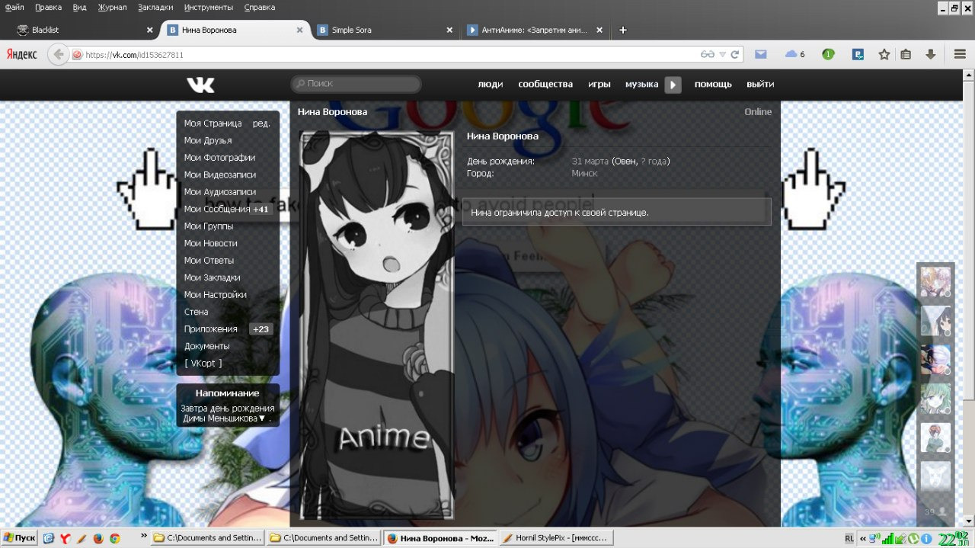Close the АнтиАниме tab
975x548 pixels.
pyautogui.click(x=599, y=30)
